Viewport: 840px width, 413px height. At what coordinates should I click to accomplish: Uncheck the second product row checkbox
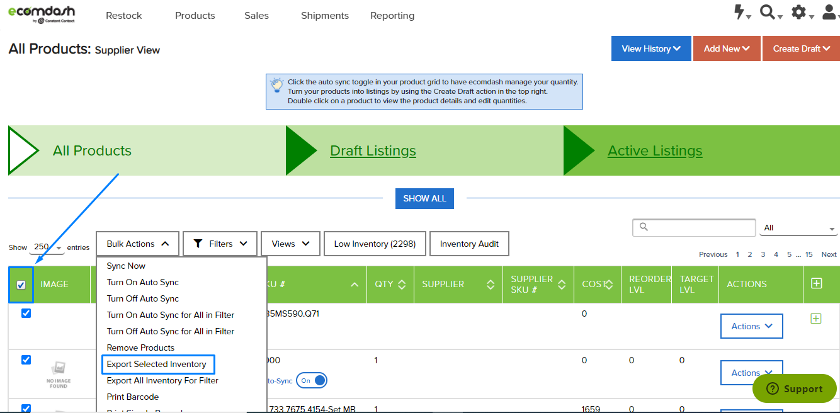pos(26,359)
